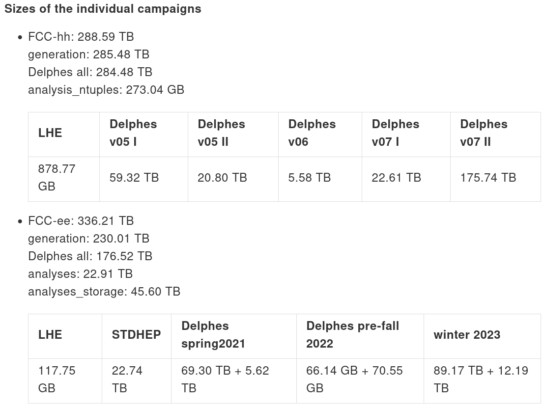
Task: Click the "Sizes of the individual campaigns" heading
Action: coord(103,9)
